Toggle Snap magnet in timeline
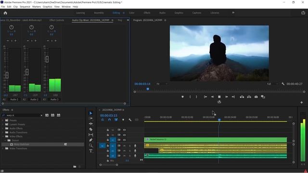The image size is (308, 173). 109,120
